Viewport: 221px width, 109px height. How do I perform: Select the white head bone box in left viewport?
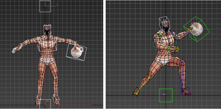[x=47, y=30]
